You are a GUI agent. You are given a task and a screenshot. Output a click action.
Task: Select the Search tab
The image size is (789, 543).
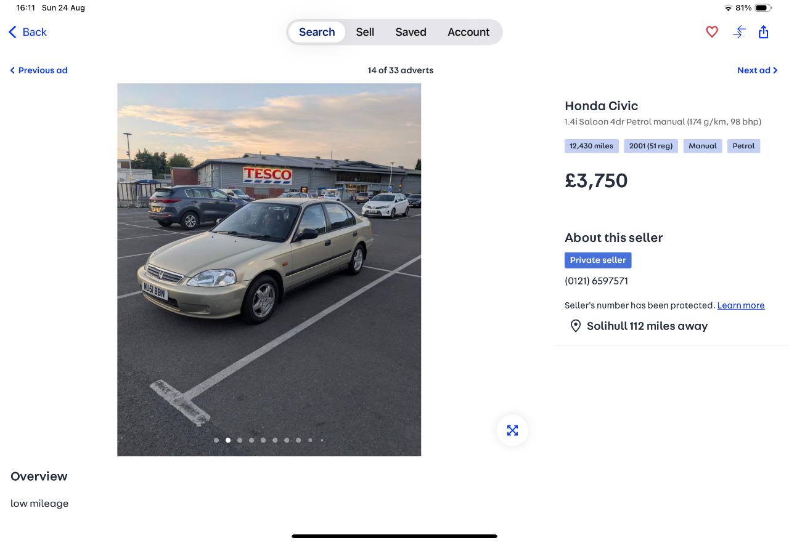[317, 32]
